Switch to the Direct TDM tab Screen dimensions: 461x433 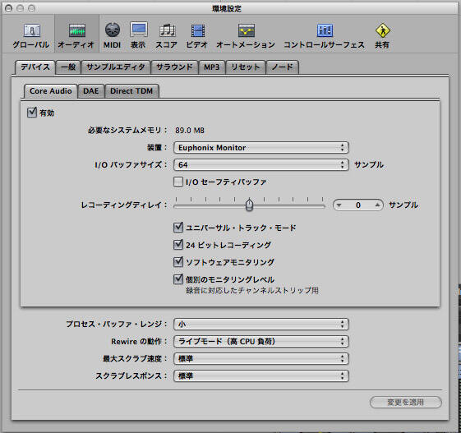131,91
